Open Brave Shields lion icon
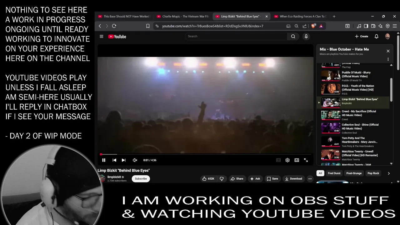 [313, 26]
